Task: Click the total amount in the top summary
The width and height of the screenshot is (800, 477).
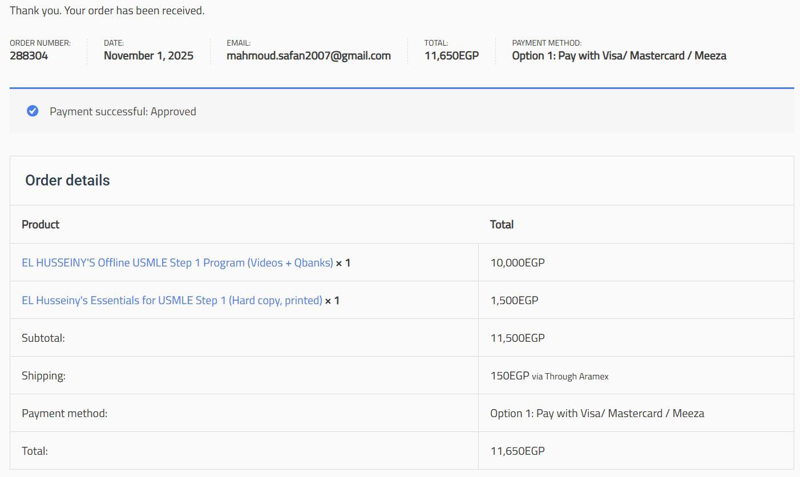Action: pos(451,56)
